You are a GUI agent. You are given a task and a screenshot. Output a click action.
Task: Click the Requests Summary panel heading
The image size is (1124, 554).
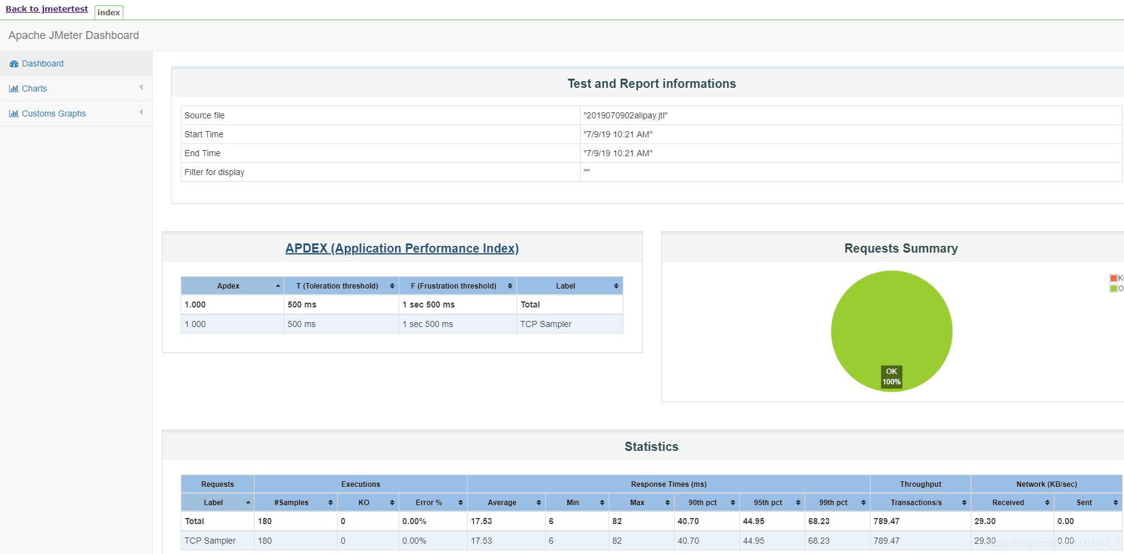901,248
